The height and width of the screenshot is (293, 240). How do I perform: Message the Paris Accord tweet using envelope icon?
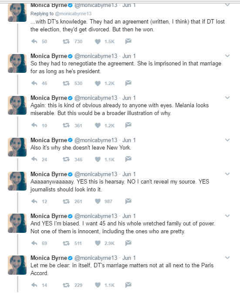tap(128, 285)
